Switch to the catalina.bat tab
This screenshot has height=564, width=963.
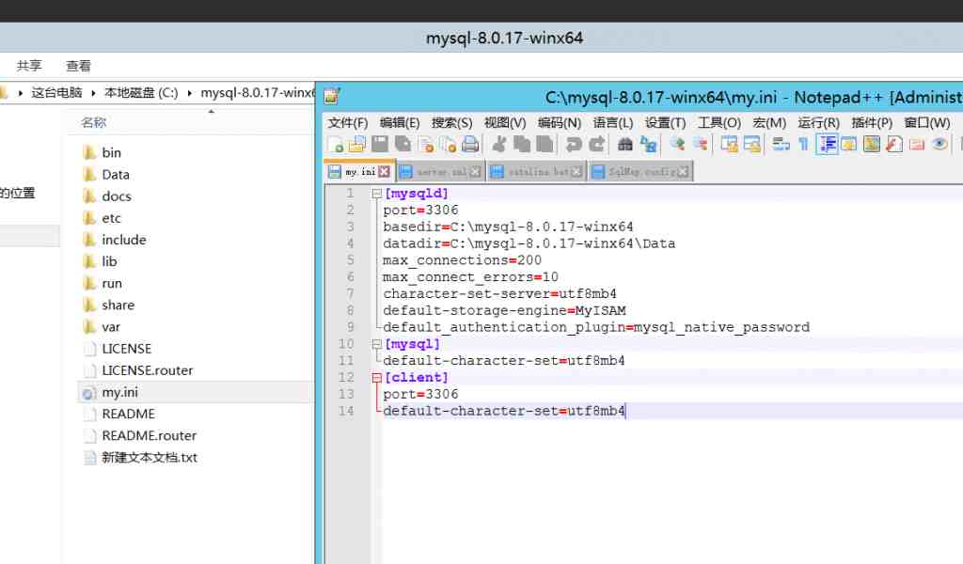tap(537, 172)
